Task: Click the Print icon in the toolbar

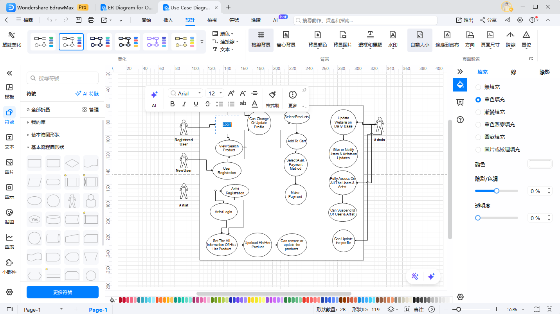Action: pyautogui.click(x=91, y=20)
